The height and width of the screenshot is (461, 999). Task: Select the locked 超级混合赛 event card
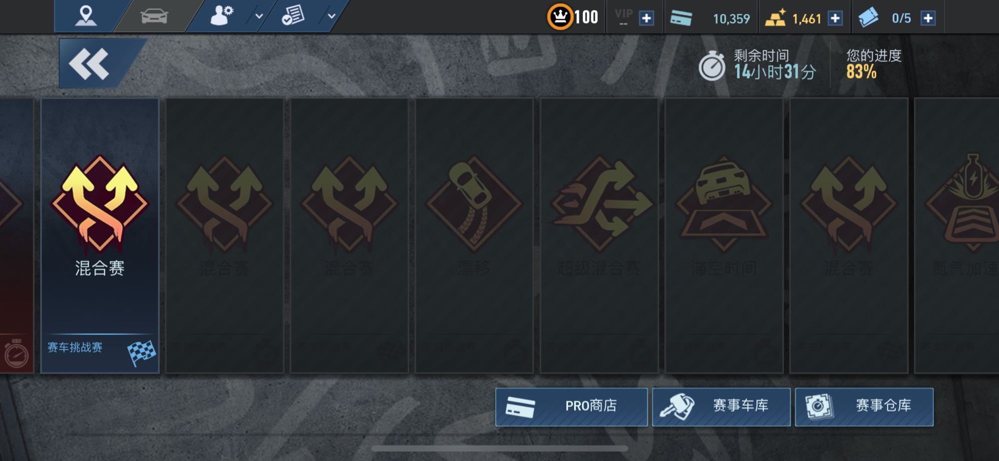click(599, 235)
